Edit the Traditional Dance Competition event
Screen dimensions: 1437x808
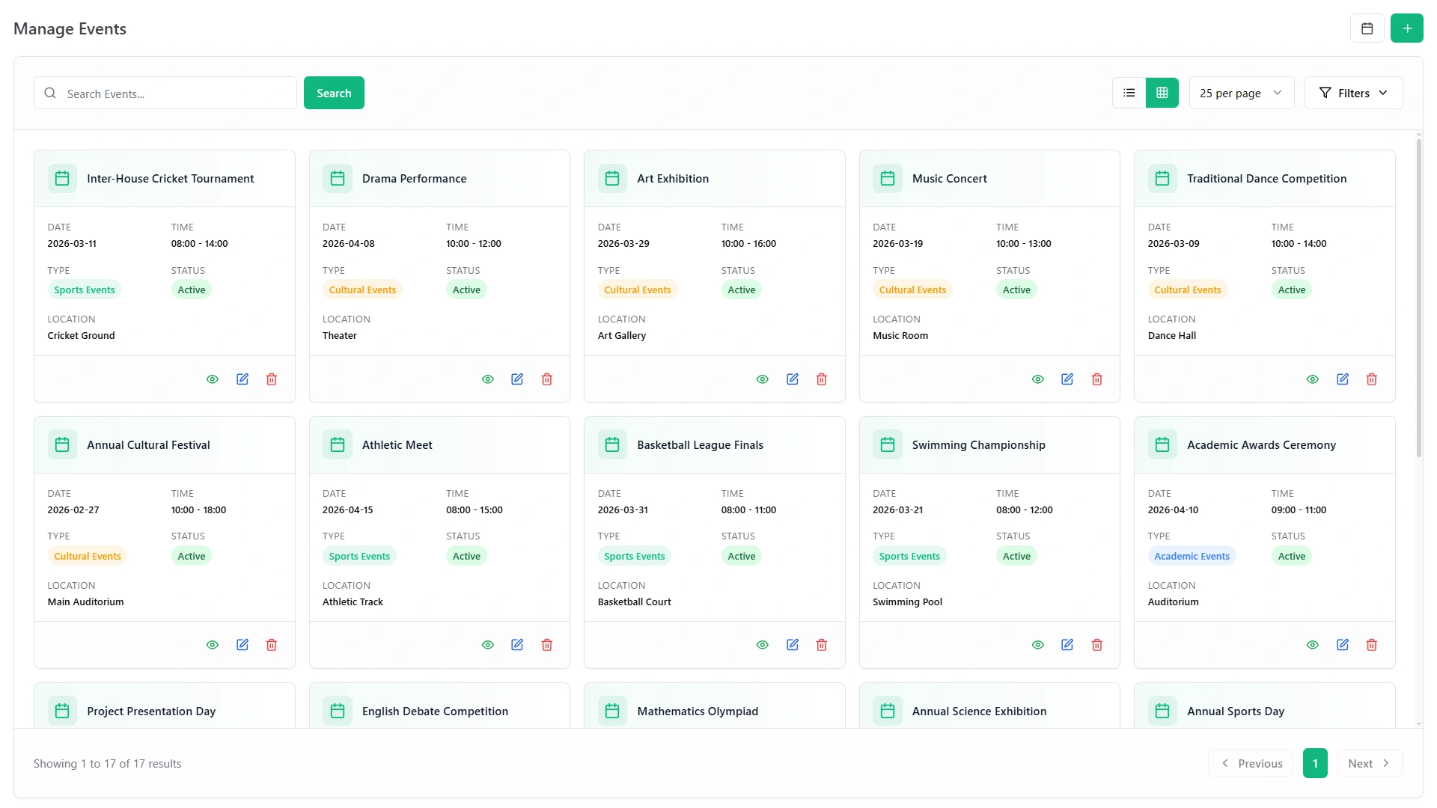pos(1343,379)
